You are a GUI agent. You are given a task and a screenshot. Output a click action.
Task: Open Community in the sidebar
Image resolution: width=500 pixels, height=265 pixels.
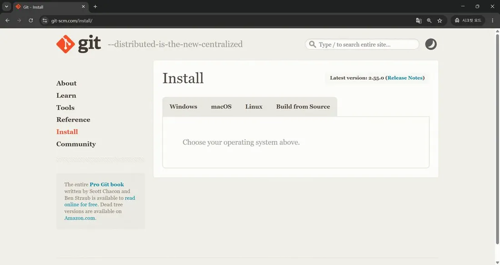click(x=76, y=144)
